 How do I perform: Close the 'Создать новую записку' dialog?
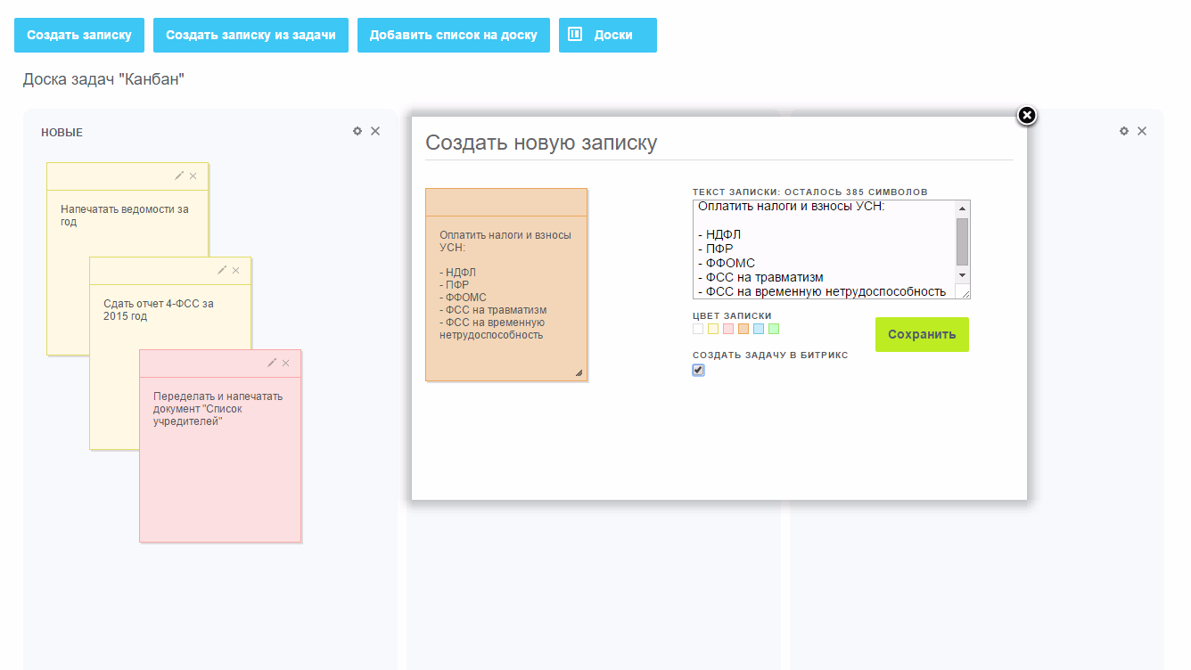1027,115
